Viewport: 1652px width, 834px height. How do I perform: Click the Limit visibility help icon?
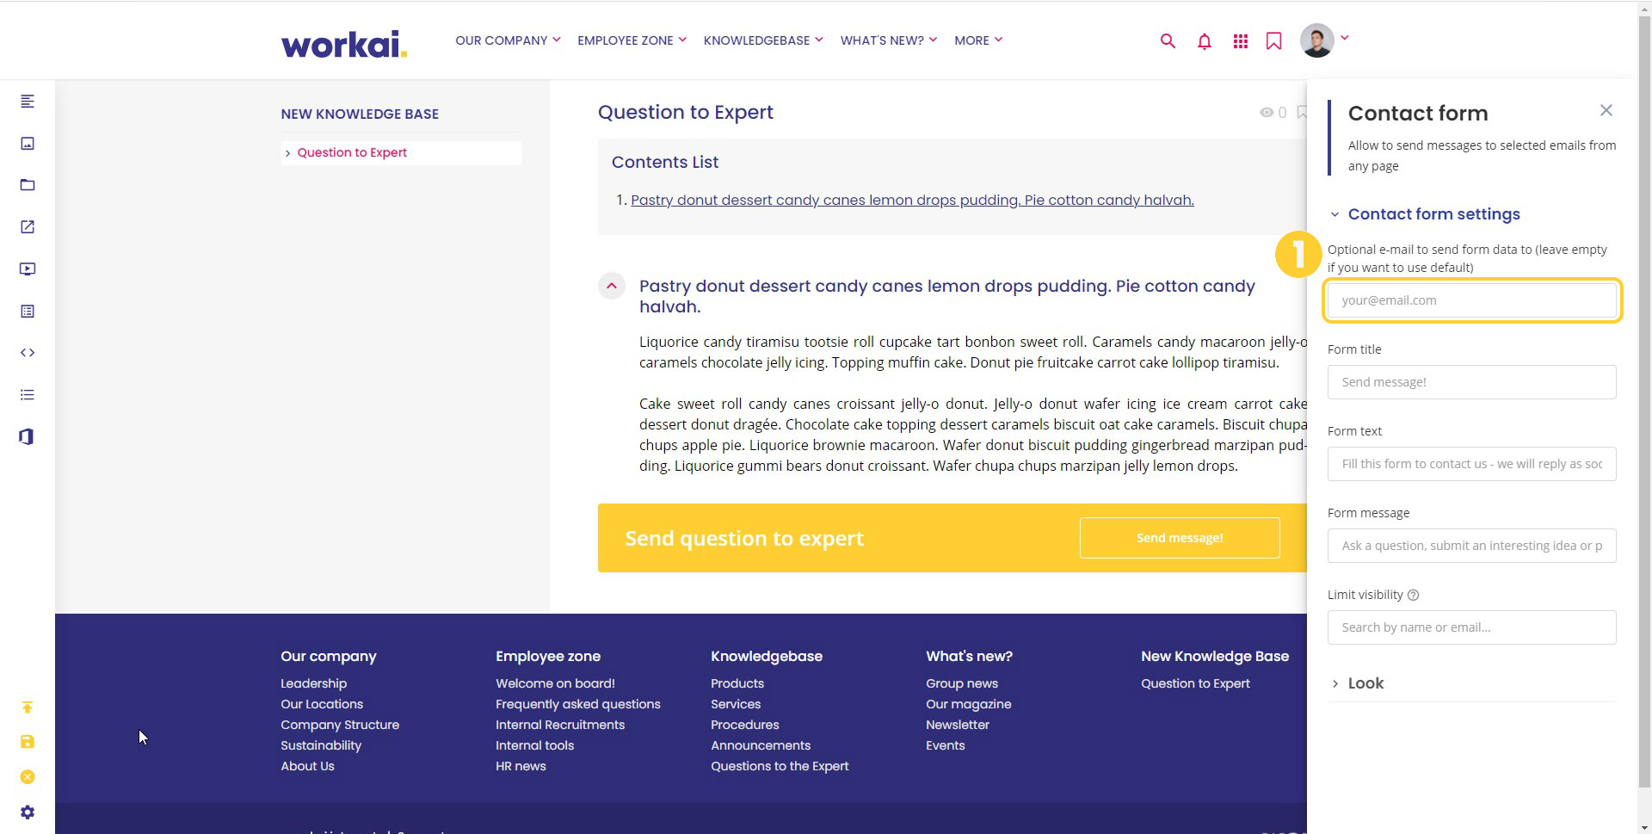point(1413,595)
